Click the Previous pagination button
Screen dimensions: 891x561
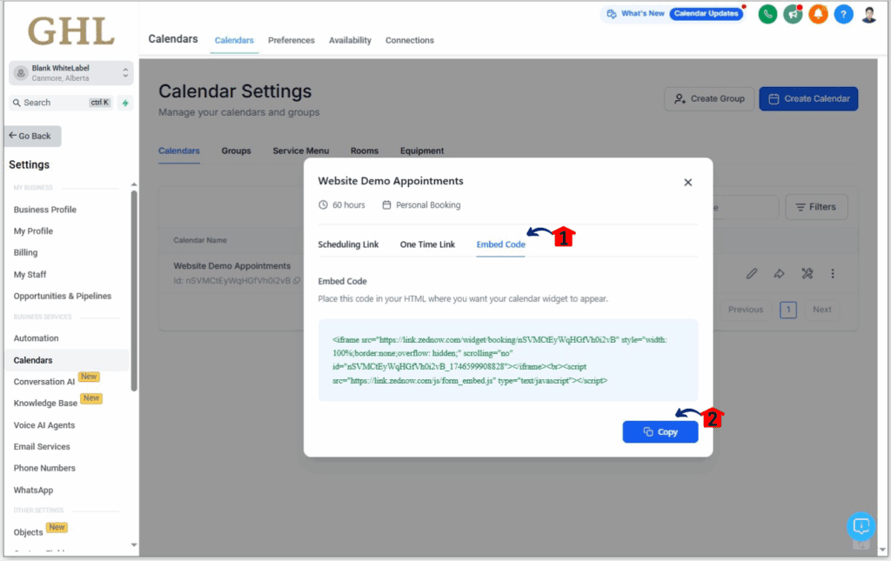pyautogui.click(x=746, y=310)
